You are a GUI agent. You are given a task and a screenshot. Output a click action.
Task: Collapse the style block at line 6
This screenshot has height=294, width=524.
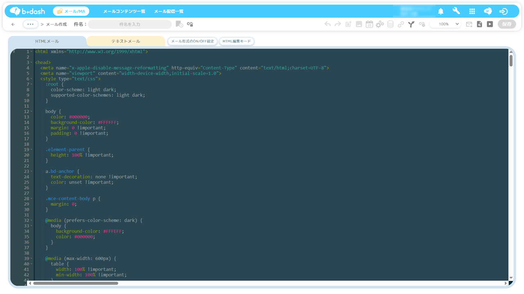point(32,79)
